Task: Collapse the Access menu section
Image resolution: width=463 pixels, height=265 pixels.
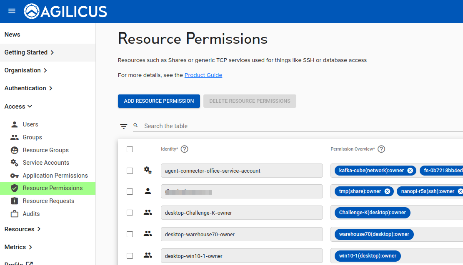Action: pos(18,106)
